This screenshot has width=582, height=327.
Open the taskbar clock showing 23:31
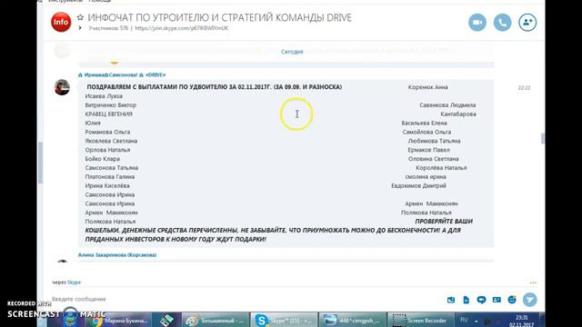click(521, 321)
